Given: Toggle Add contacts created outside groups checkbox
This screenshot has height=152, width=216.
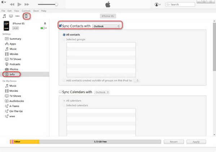Looking at the screenshot, I should click(64, 80).
